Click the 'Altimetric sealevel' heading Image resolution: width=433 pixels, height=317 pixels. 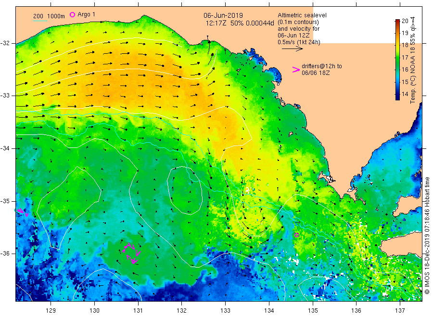click(302, 15)
